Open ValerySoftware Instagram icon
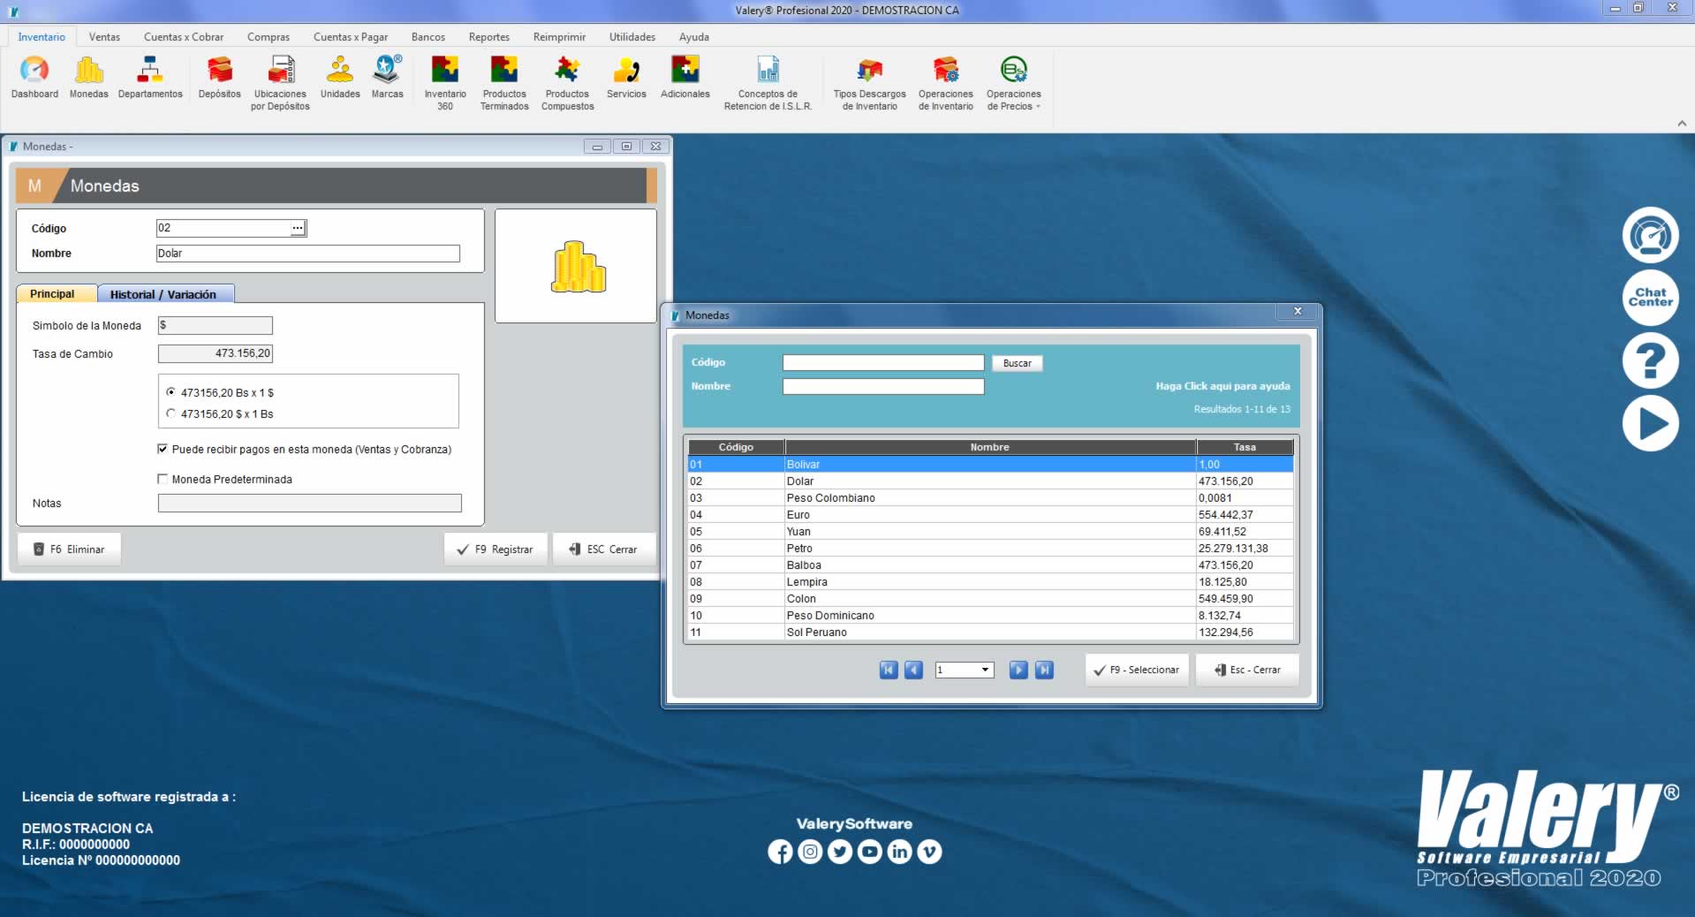1695x917 pixels. tap(810, 852)
